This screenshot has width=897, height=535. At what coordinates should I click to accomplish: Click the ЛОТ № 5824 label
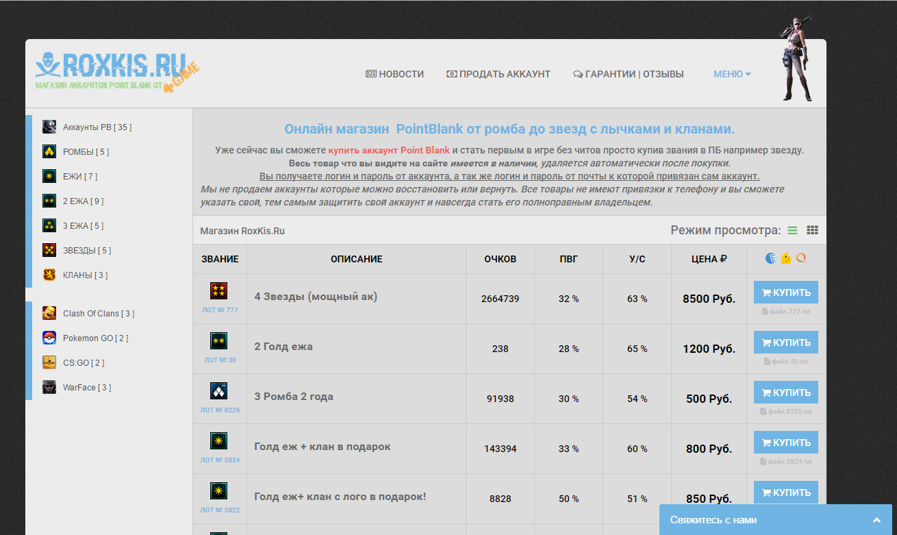(220, 460)
